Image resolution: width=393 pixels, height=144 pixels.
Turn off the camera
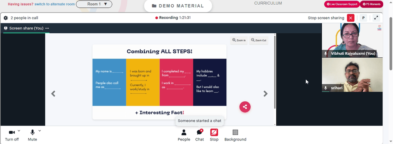(12, 135)
